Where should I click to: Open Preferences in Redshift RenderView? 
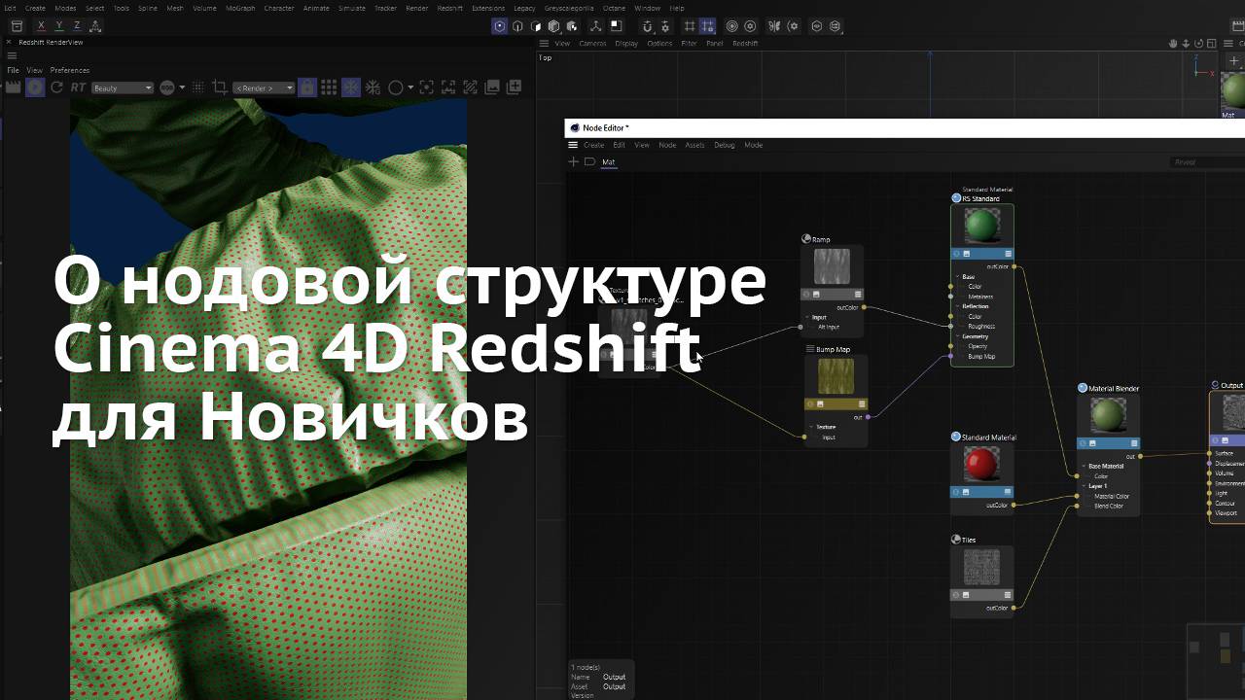click(70, 70)
